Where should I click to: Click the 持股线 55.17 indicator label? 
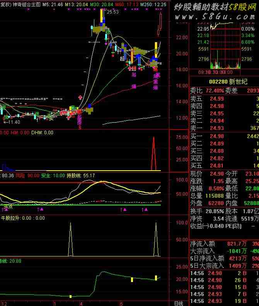(81, 176)
